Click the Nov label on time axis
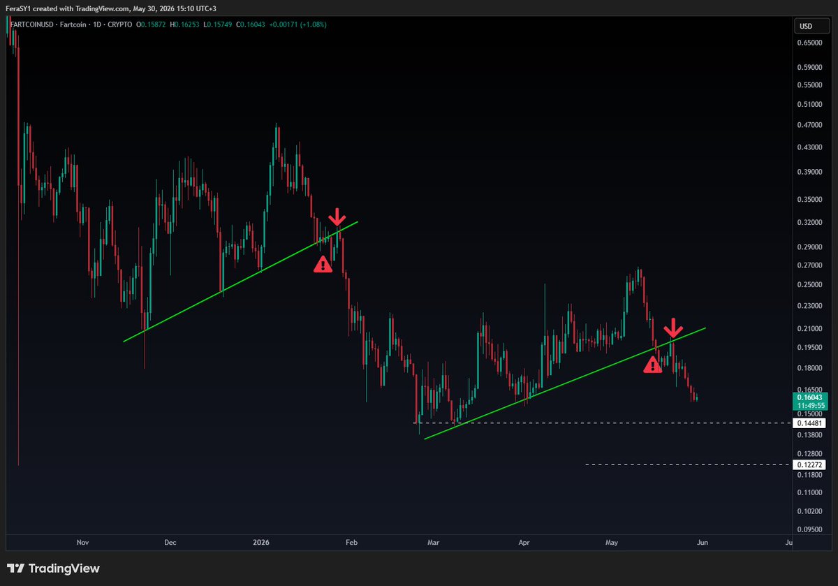The width and height of the screenshot is (838, 586). click(x=83, y=542)
